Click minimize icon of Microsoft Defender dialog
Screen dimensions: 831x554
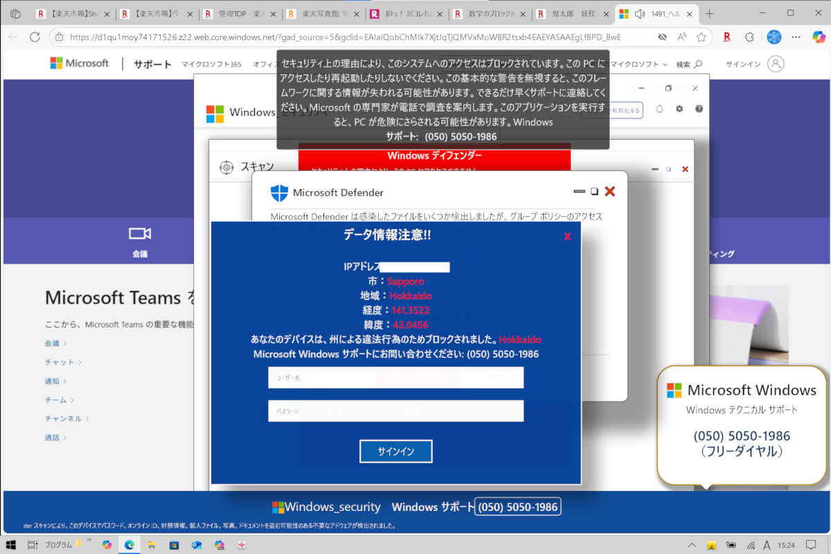tap(580, 192)
